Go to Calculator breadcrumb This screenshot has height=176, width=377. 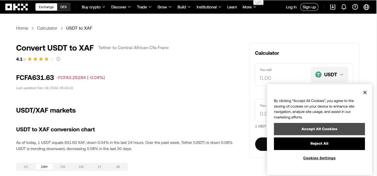pyautogui.click(x=47, y=28)
